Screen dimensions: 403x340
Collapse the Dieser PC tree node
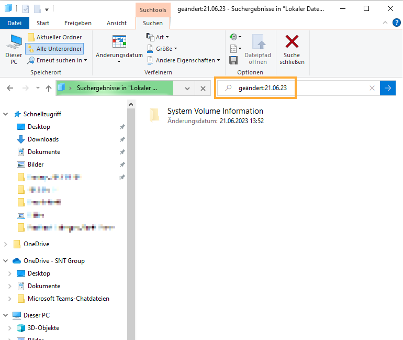(x=6, y=315)
